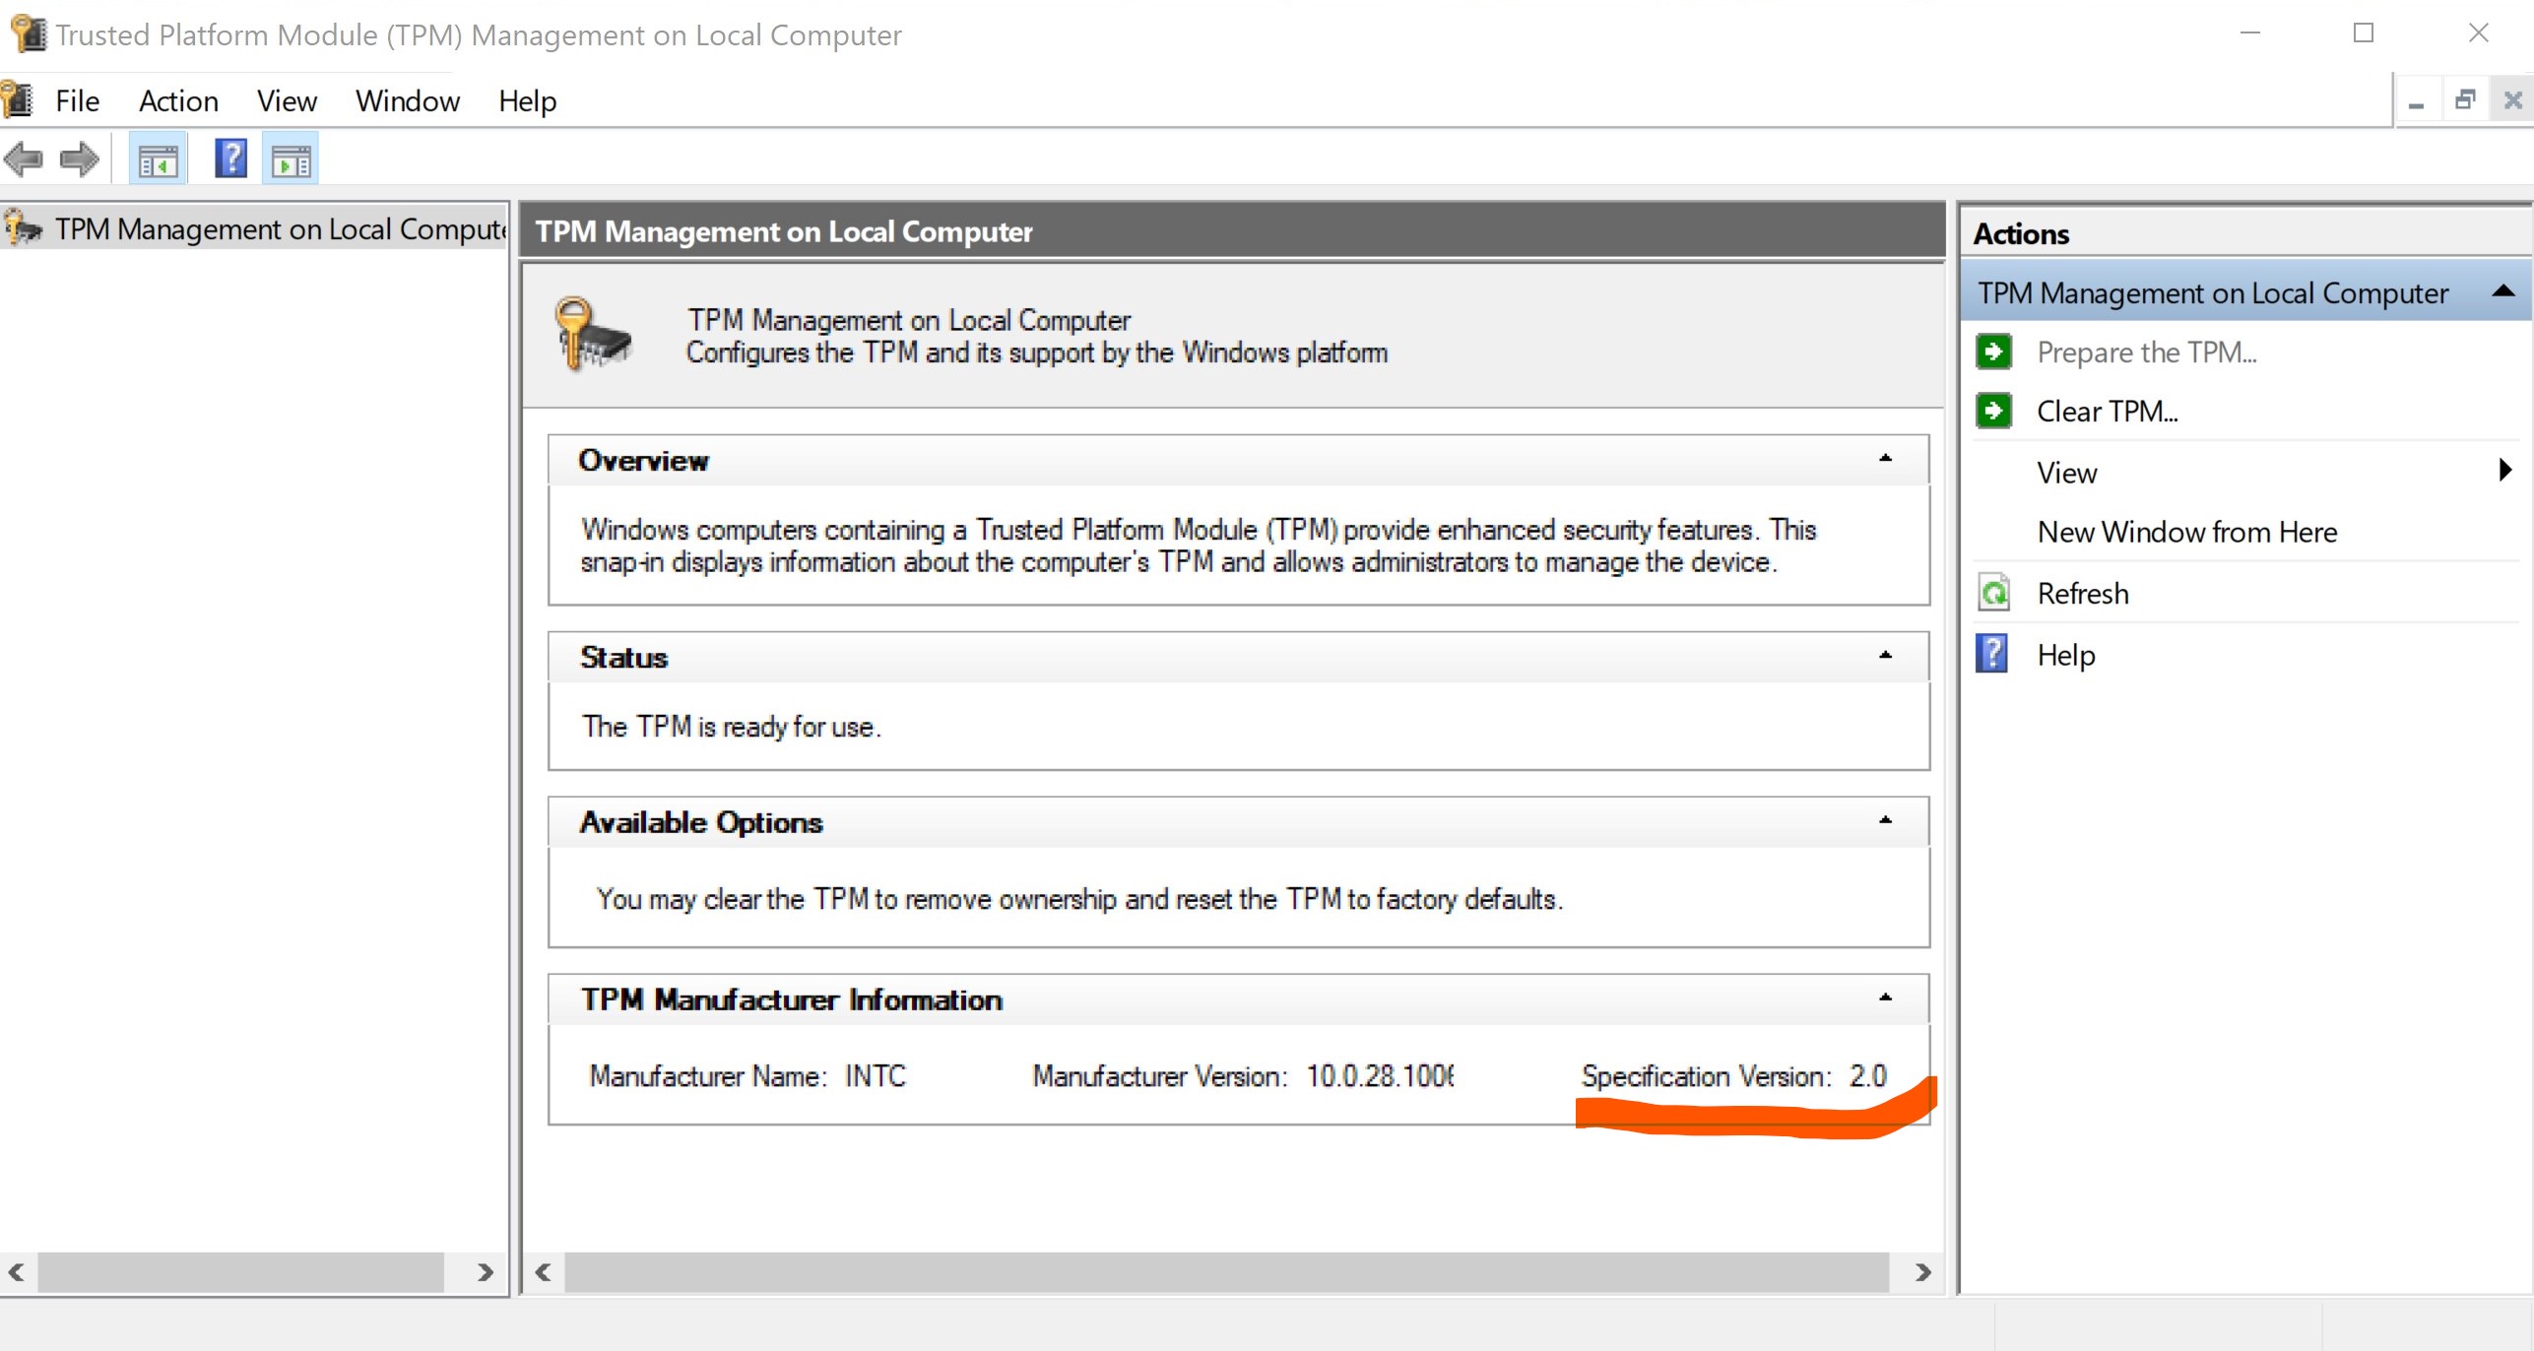Image resolution: width=2534 pixels, height=1351 pixels.
Task: Collapse the Status section
Action: tap(1885, 656)
